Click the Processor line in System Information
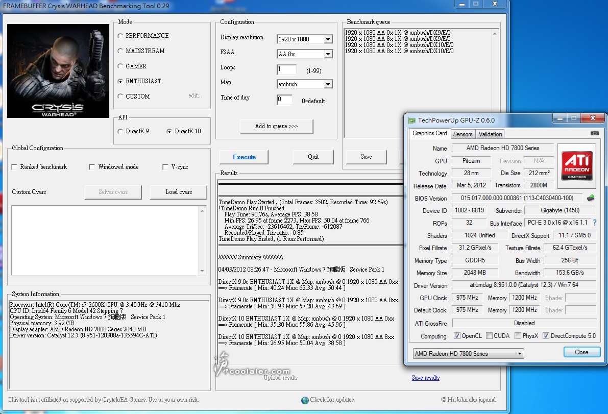This screenshot has height=414, width=608. 94,305
